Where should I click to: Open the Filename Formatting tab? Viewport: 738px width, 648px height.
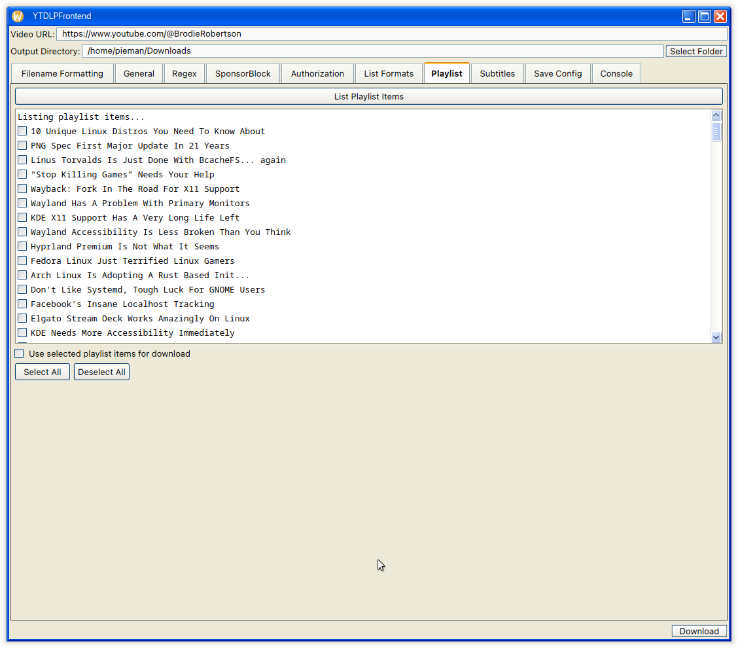click(62, 73)
